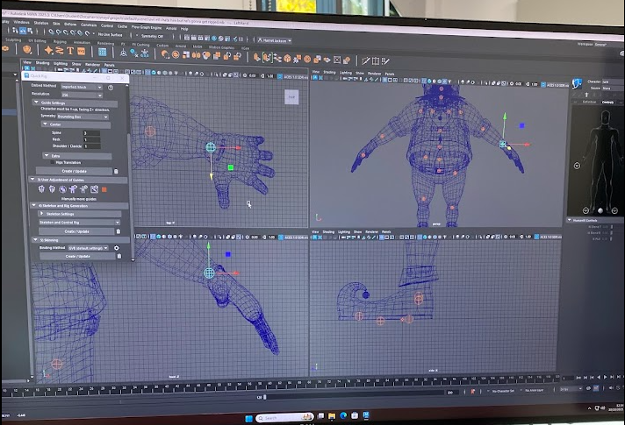The image size is (625, 425).
Task: Click the SVG shelf icon
Action: [81, 52]
